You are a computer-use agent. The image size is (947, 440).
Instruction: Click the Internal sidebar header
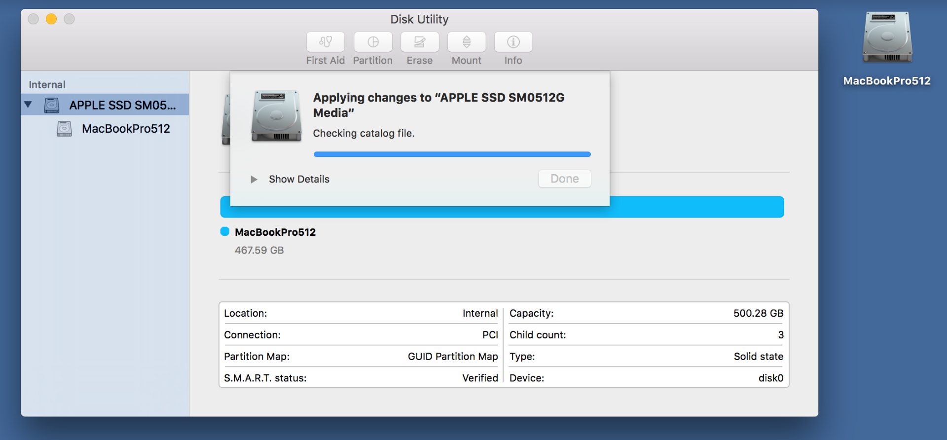pyautogui.click(x=47, y=84)
